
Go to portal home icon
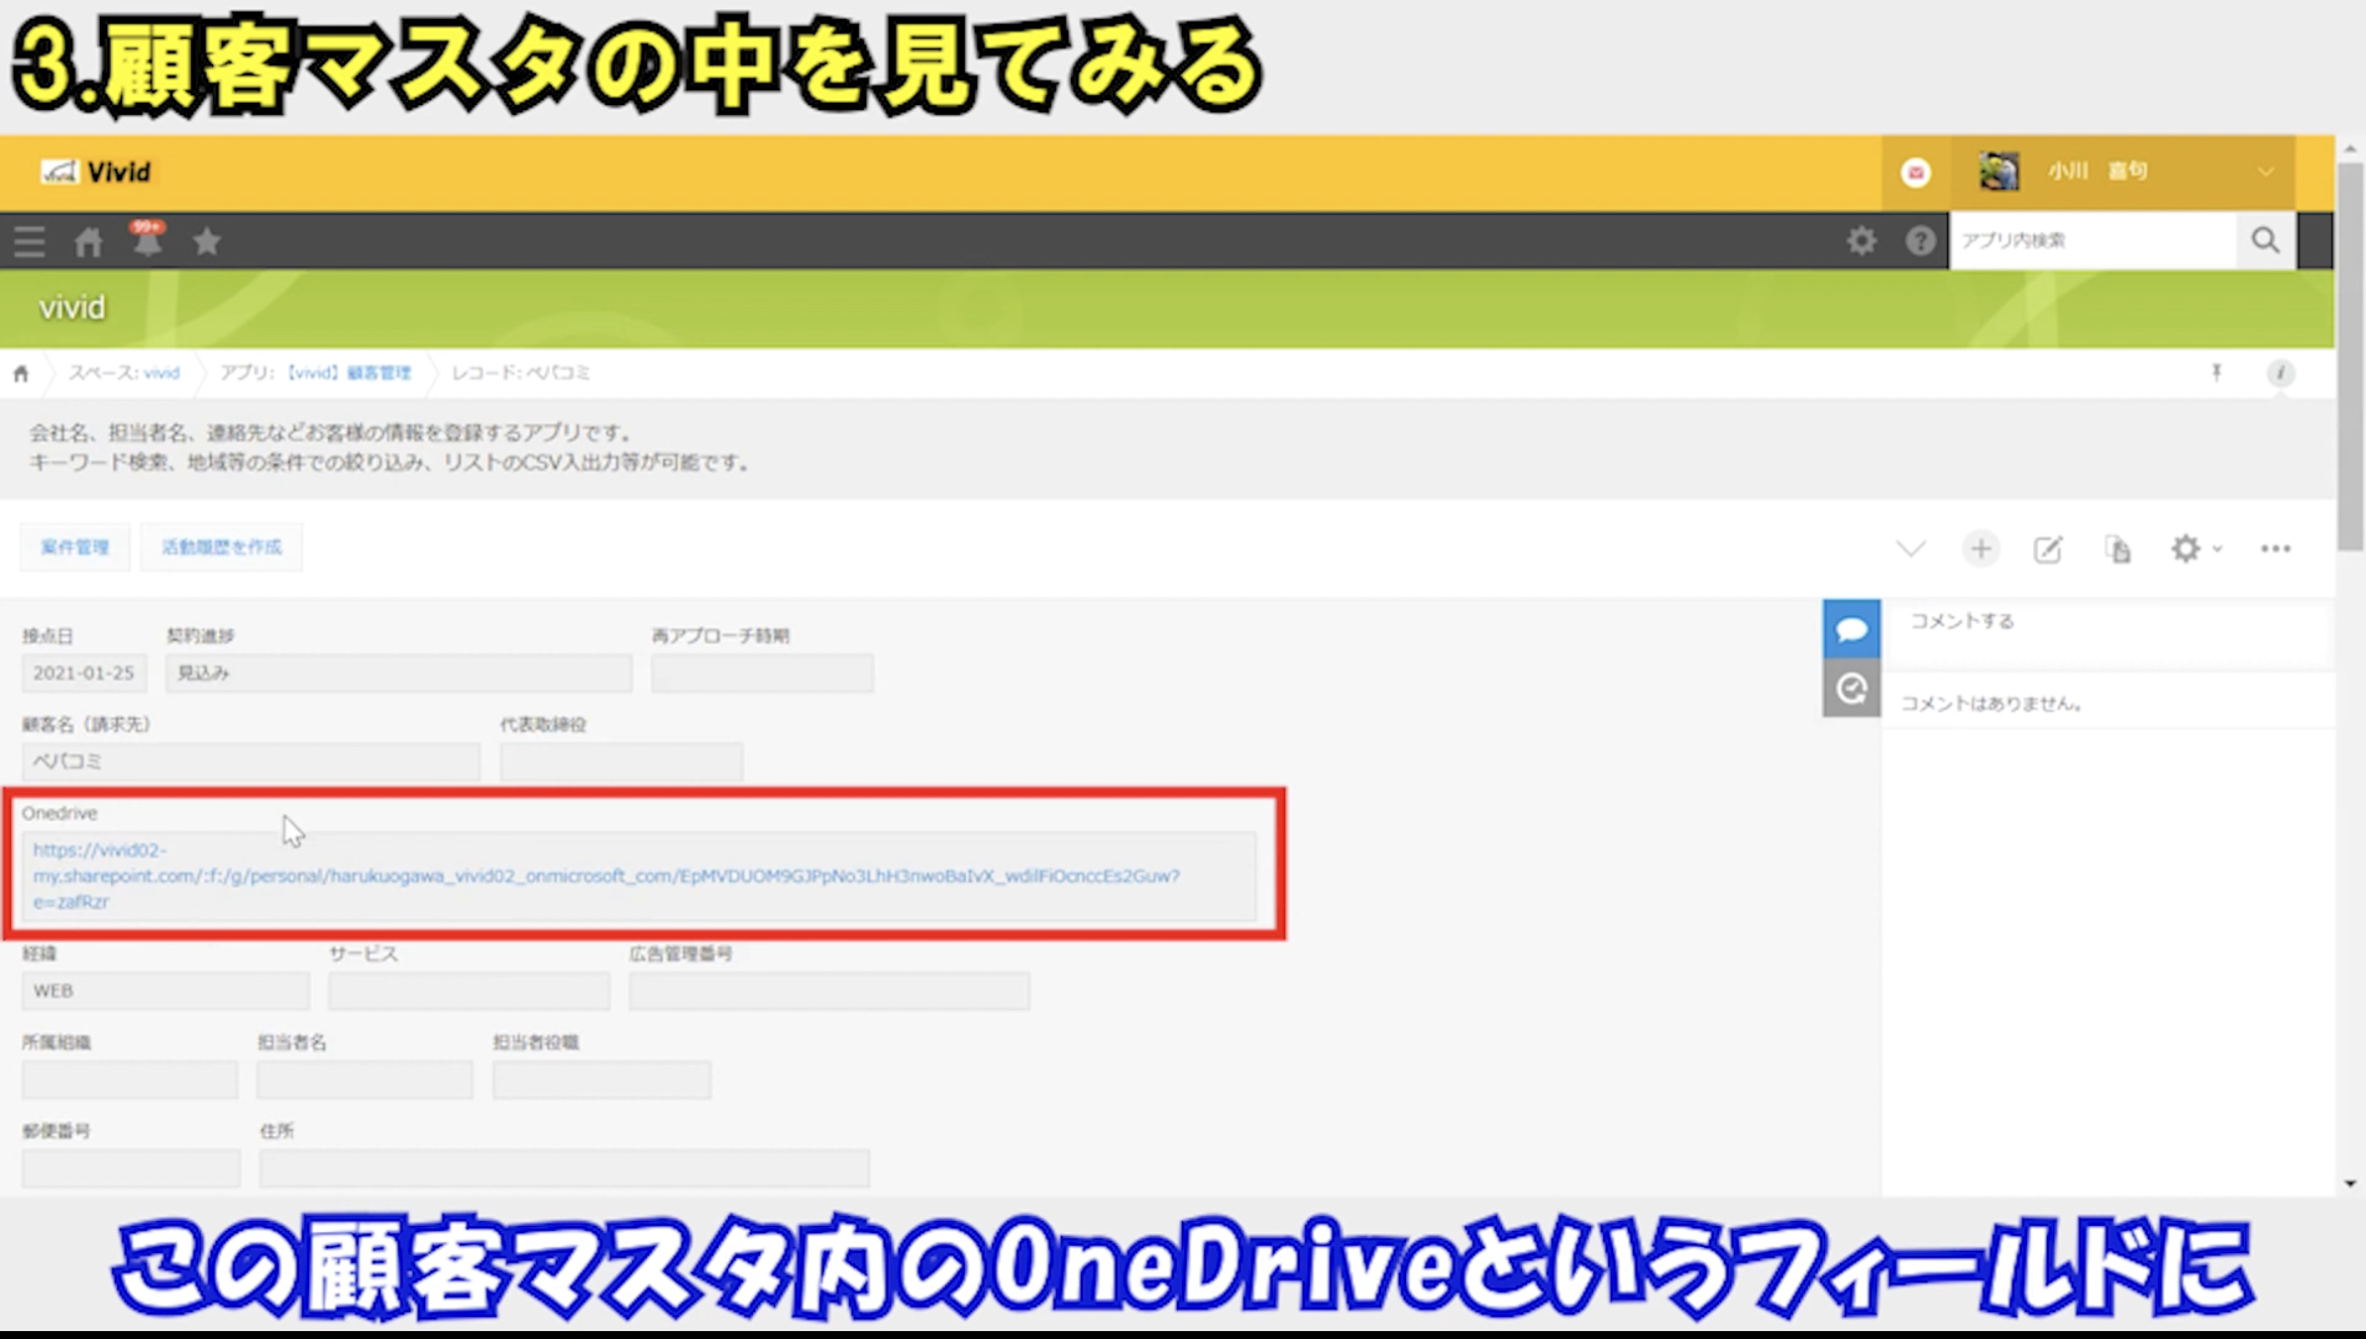(x=88, y=241)
